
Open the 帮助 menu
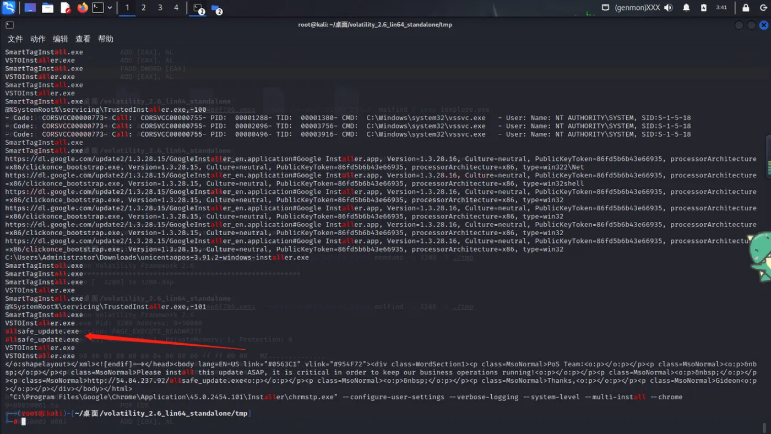pos(105,39)
